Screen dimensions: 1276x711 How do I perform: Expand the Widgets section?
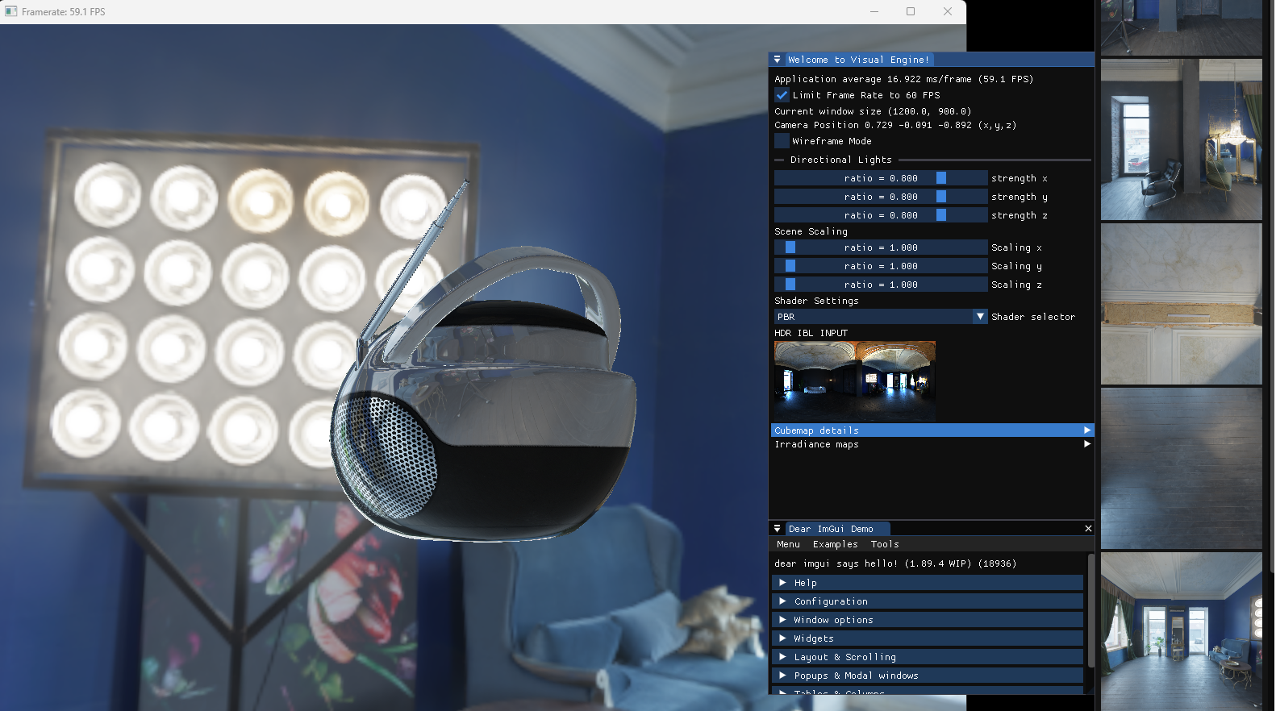point(928,638)
